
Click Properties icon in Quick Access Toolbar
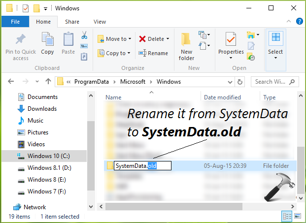coord(26,8)
